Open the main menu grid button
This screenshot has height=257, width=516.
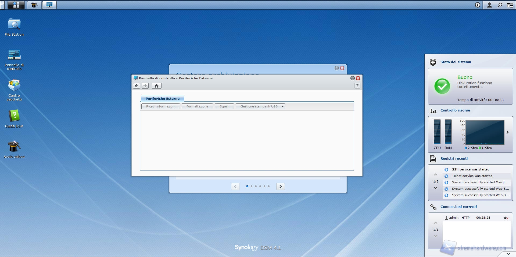tap(16, 5)
